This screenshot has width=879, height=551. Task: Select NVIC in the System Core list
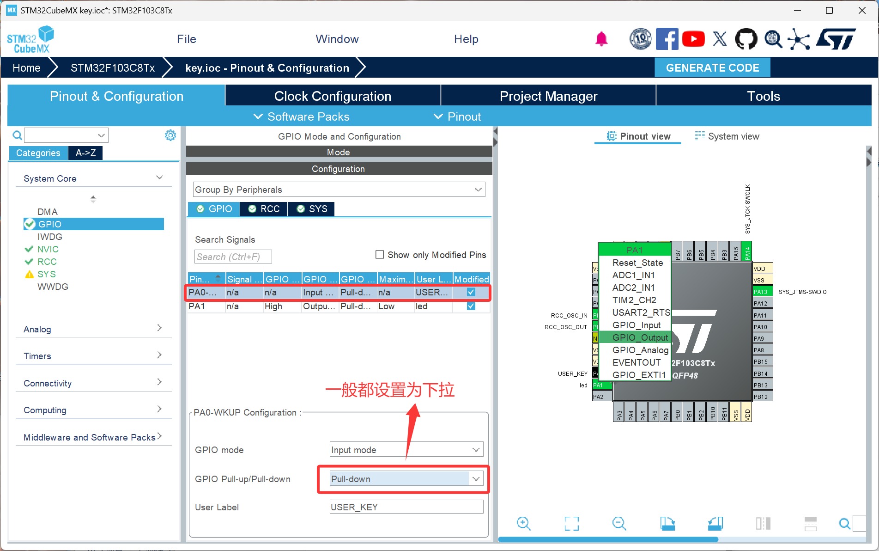pyautogui.click(x=48, y=249)
